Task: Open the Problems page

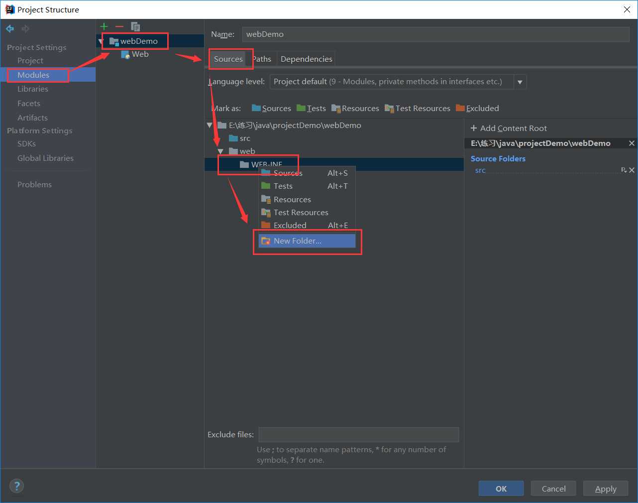Action: point(34,184)
